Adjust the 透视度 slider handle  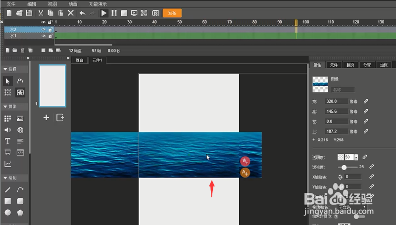tap(344, 167)
